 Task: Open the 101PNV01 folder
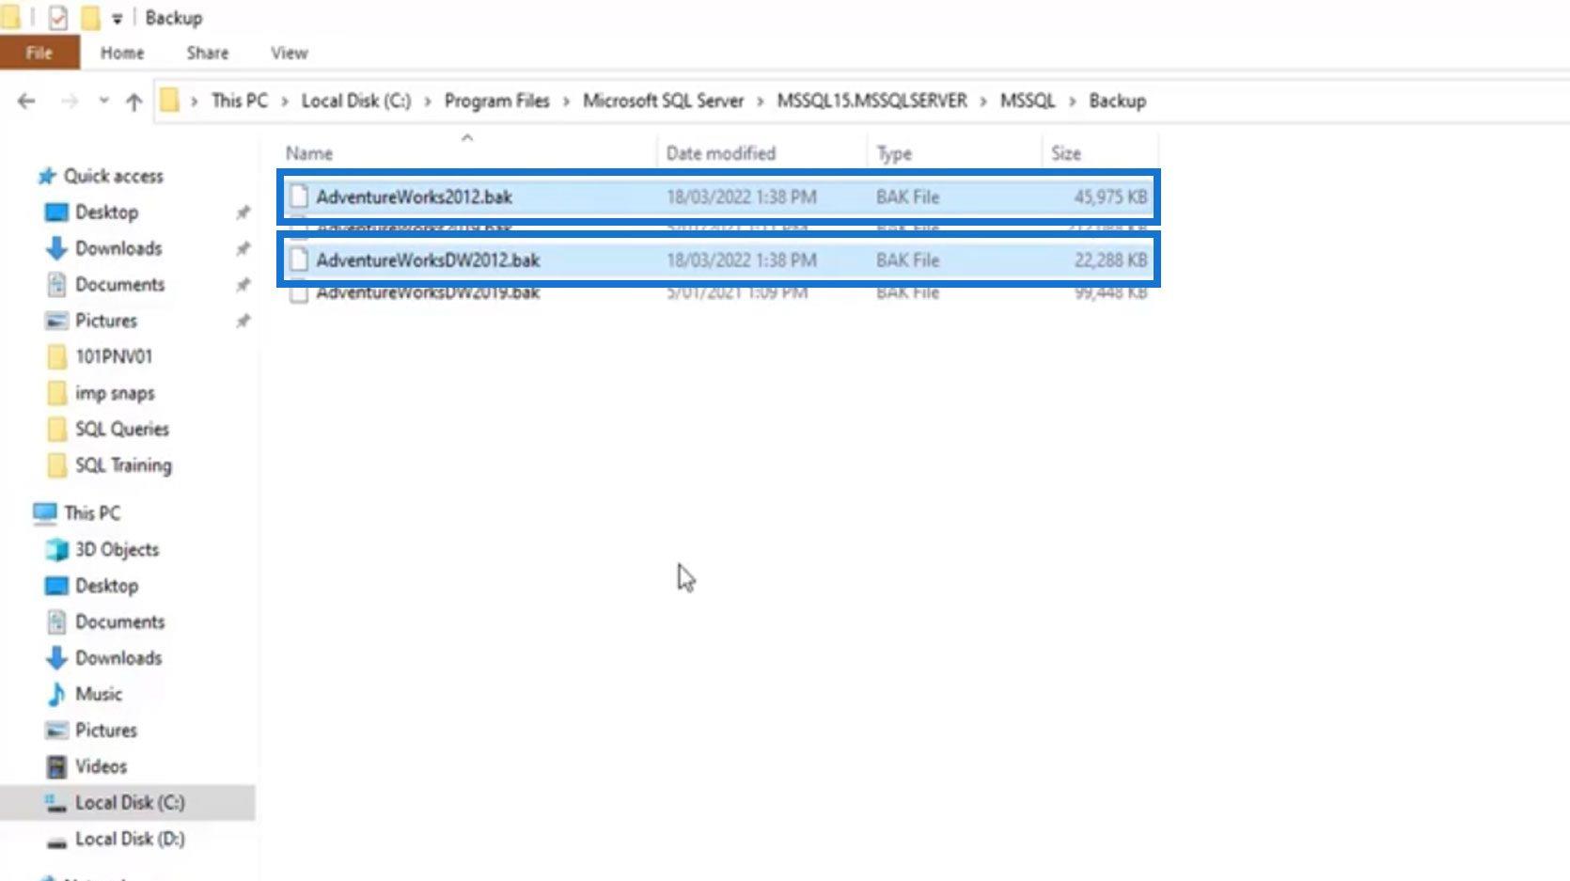pyautogui.click(x=113, y=356)
